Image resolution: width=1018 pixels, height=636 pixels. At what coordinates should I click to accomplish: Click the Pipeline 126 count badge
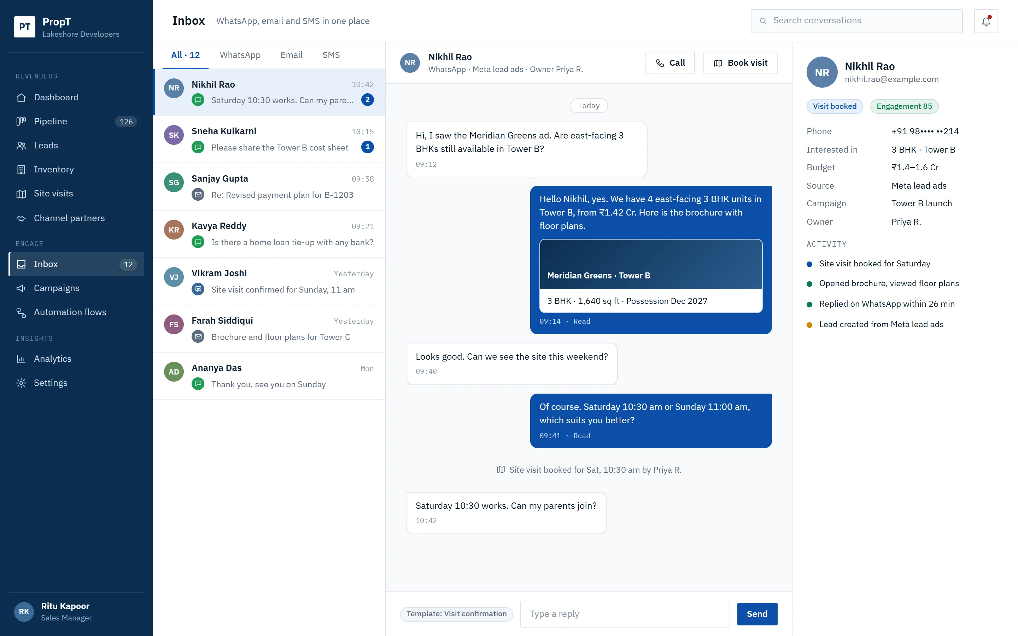126,122
